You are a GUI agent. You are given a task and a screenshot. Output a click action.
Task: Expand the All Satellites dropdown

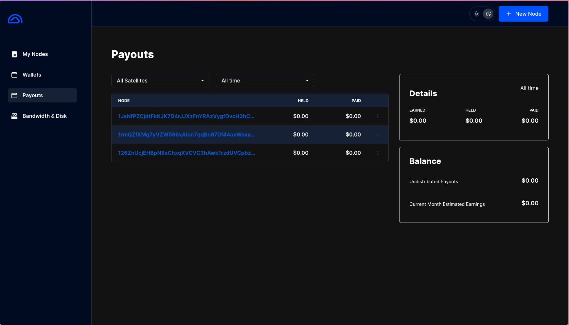coord(160,81)
